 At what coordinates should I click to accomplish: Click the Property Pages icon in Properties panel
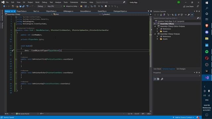tap(158, 79)
